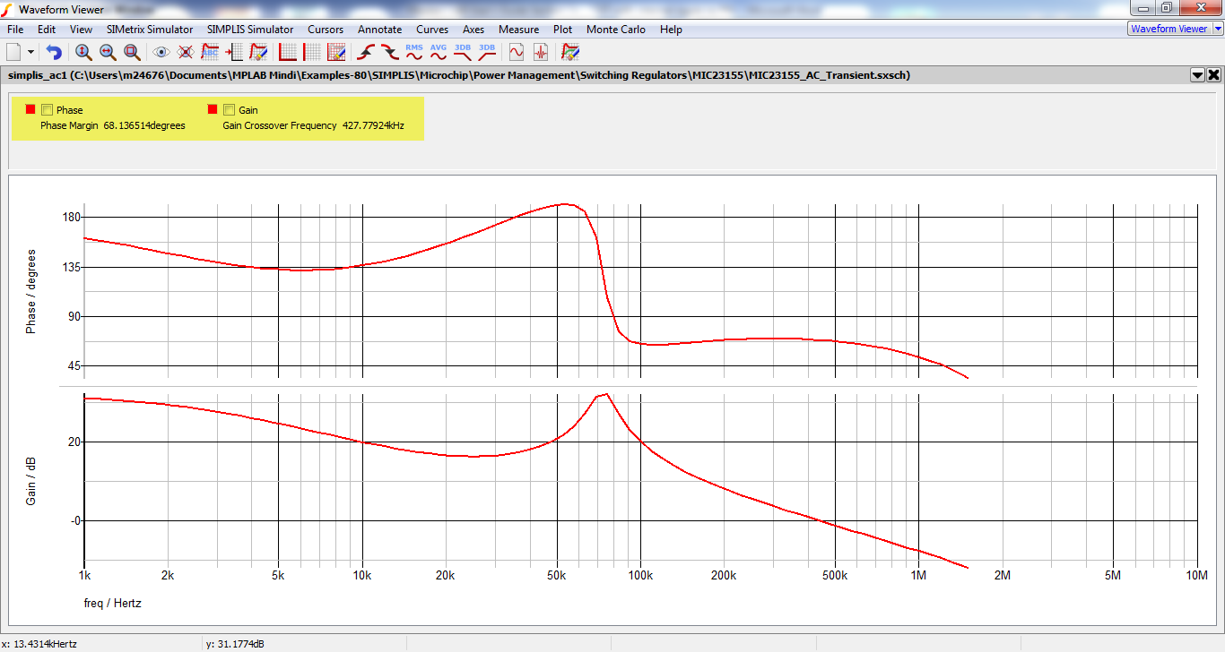Open the new sheet dropdown arrow
Viewport: 1225px width, 652px height.
[31, 52]
